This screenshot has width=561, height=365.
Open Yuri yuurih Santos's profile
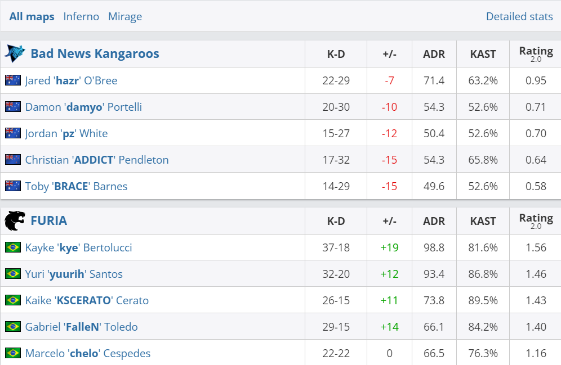click(x=74, y=274)
